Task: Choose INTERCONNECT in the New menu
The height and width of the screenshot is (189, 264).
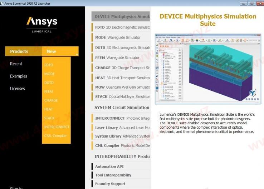Action: (57, 127)
